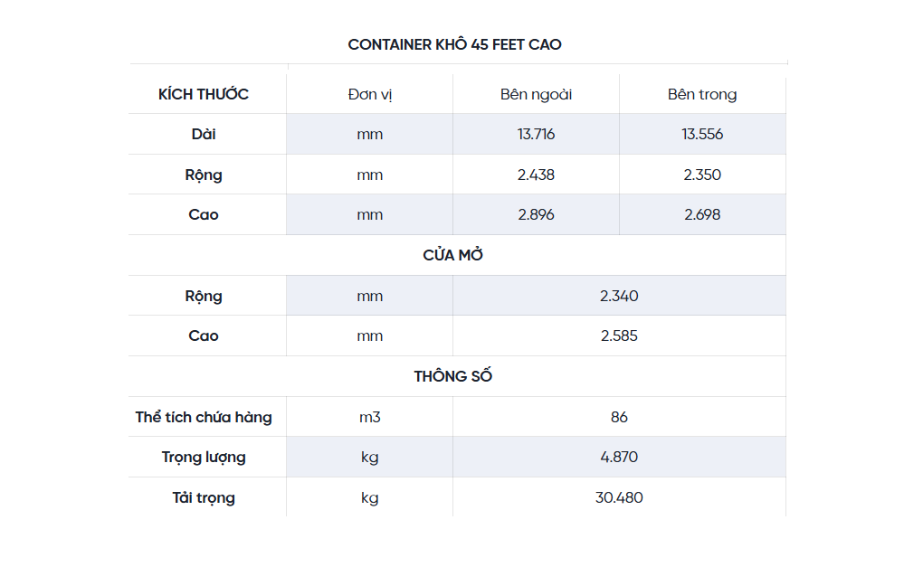This screenshot has height=567, width=923.
Task: Click the outside height value 2.896
Action: click(x=536, y=214)
